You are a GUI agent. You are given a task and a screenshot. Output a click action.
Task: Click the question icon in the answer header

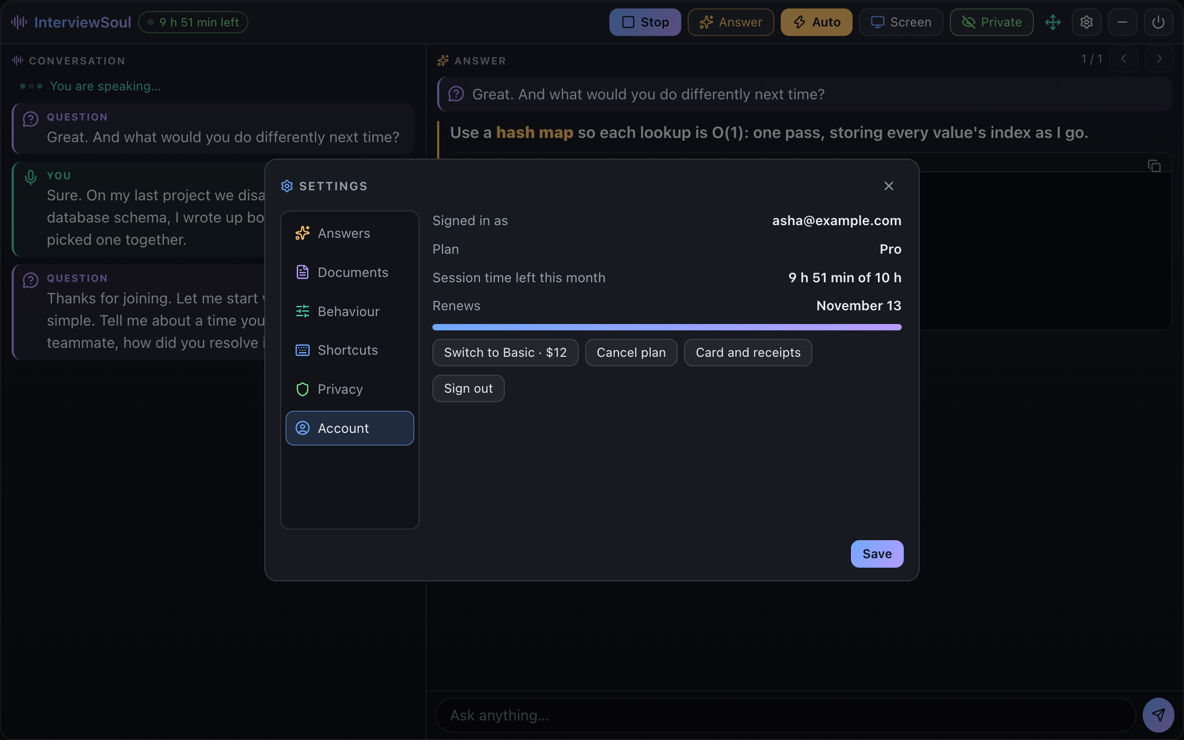pos(456,94)
